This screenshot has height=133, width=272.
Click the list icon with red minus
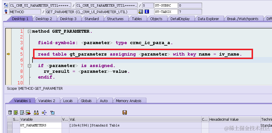pos(28,113)
